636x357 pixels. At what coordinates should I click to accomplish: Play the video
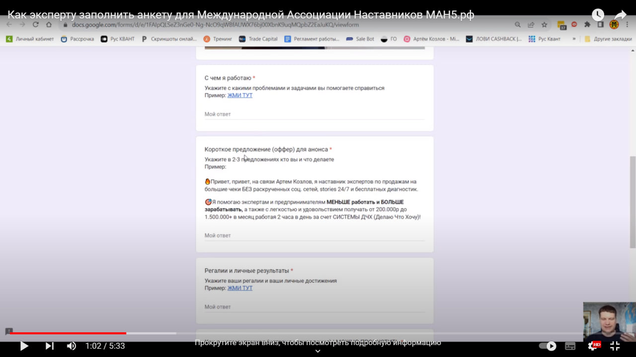(x=24, y=346)
